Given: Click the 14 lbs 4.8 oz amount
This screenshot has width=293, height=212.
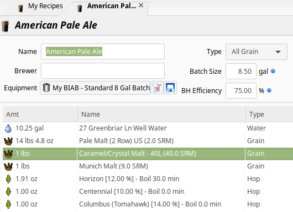Looking at the screenshot, I should click(x=35, y=141).
